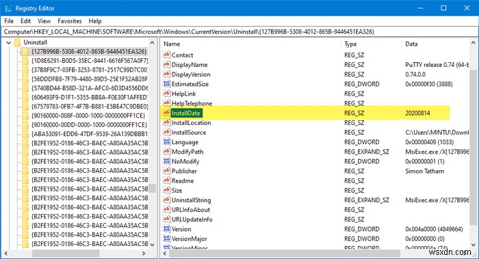The height and width of the screenshot is (259, 479).
Task: Select key {5740BD44-B58D-321A-AFC0-6D3D4556DD6
Action: click(90, 88)
